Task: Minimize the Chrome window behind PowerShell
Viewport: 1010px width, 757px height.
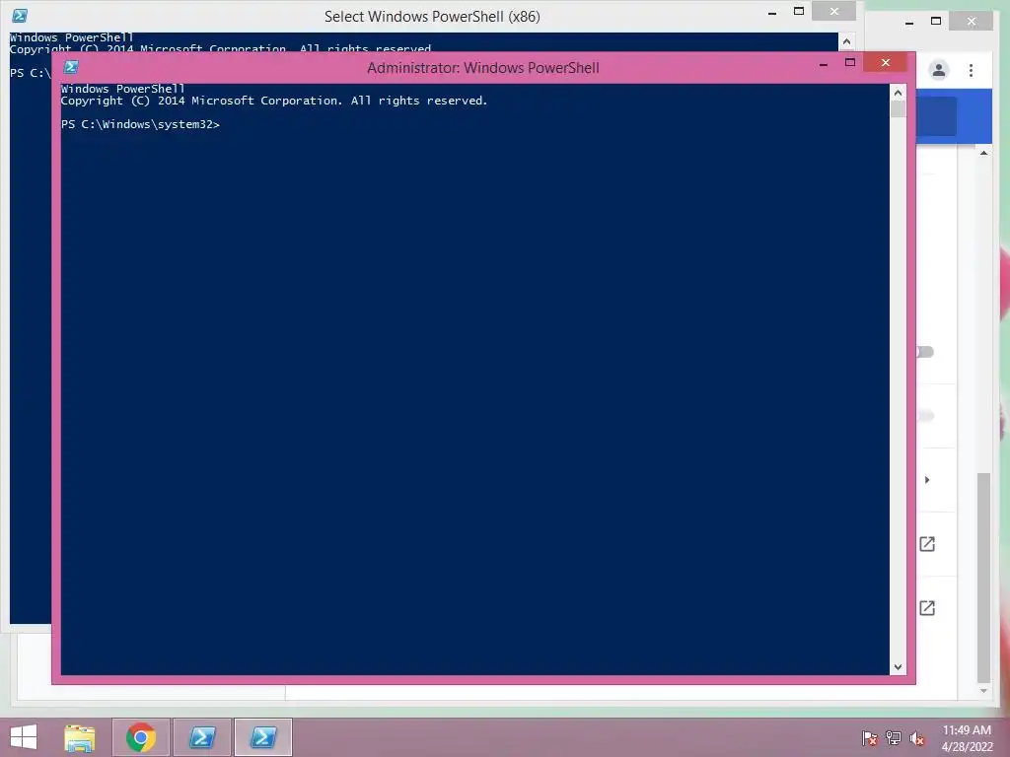Action: click(909, 23)
